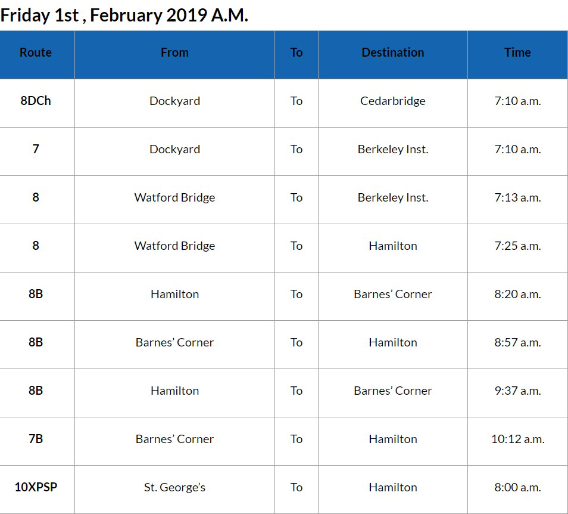568x514 pixels.
Task: Select the 7B route cell
Action: (36, 439)
